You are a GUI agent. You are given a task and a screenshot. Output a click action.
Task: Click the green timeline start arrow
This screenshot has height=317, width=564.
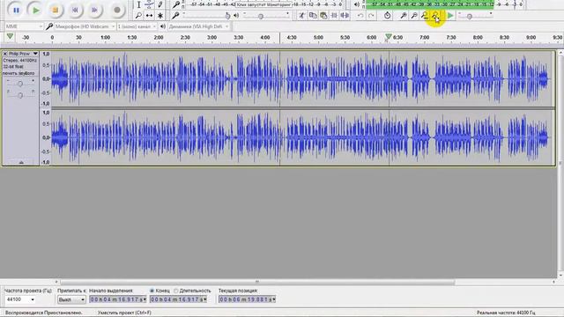[x=10, y=36]
